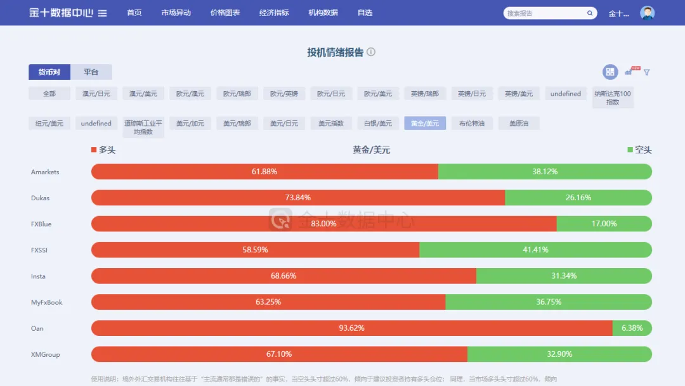Click the MyFxBook platform label
685x386 pixels.
click(47, 302)
